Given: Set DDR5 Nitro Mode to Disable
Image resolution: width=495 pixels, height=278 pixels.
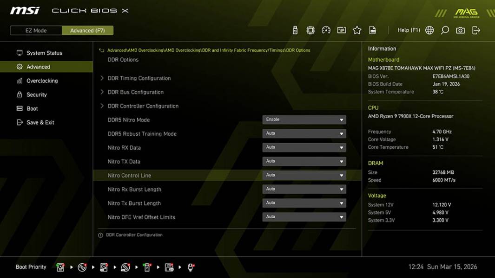Looking at the screenshot, I should tap(304, 119).
